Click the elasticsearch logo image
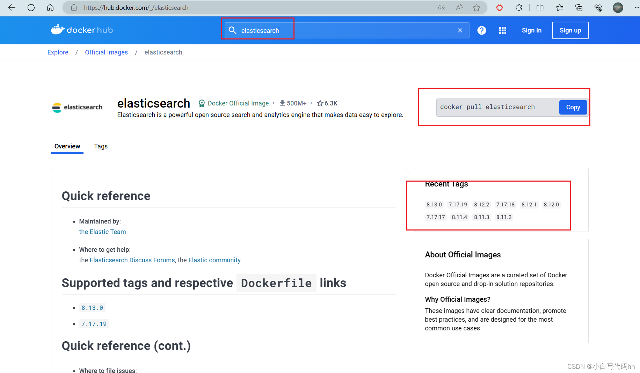The width and height of the screenshot is (640, 373). (77, 107)
